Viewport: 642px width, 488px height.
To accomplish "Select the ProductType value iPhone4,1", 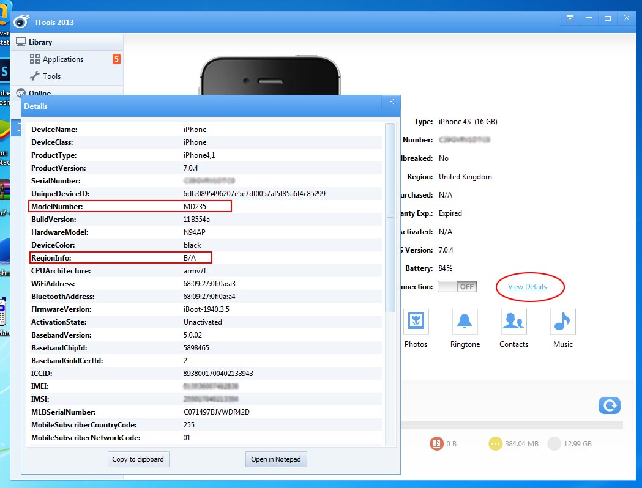I will 200,155.
